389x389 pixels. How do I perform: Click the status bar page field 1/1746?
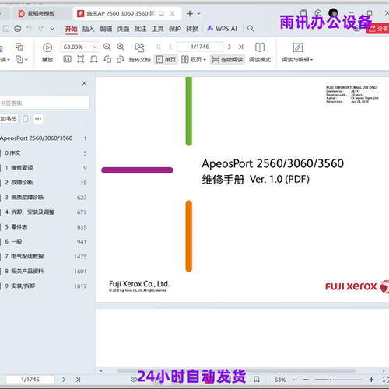(x=30, y=380)
